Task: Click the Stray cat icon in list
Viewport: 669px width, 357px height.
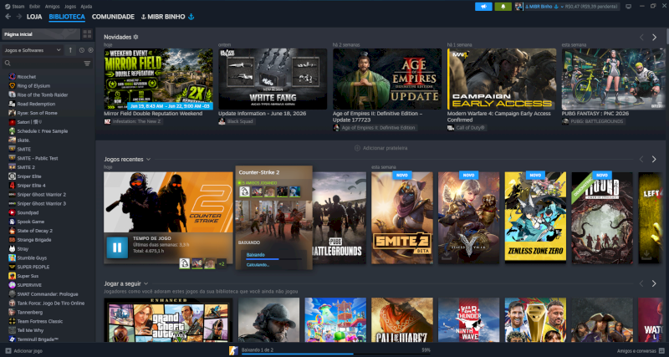Action: 12,248
